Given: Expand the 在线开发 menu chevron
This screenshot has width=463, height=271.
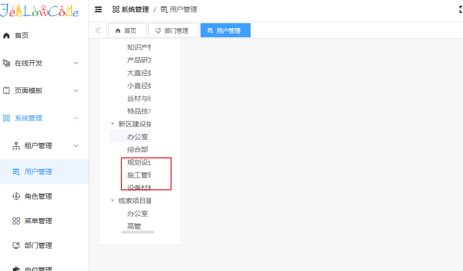Looking at the screenshot, I should click(x=76, y=63).
